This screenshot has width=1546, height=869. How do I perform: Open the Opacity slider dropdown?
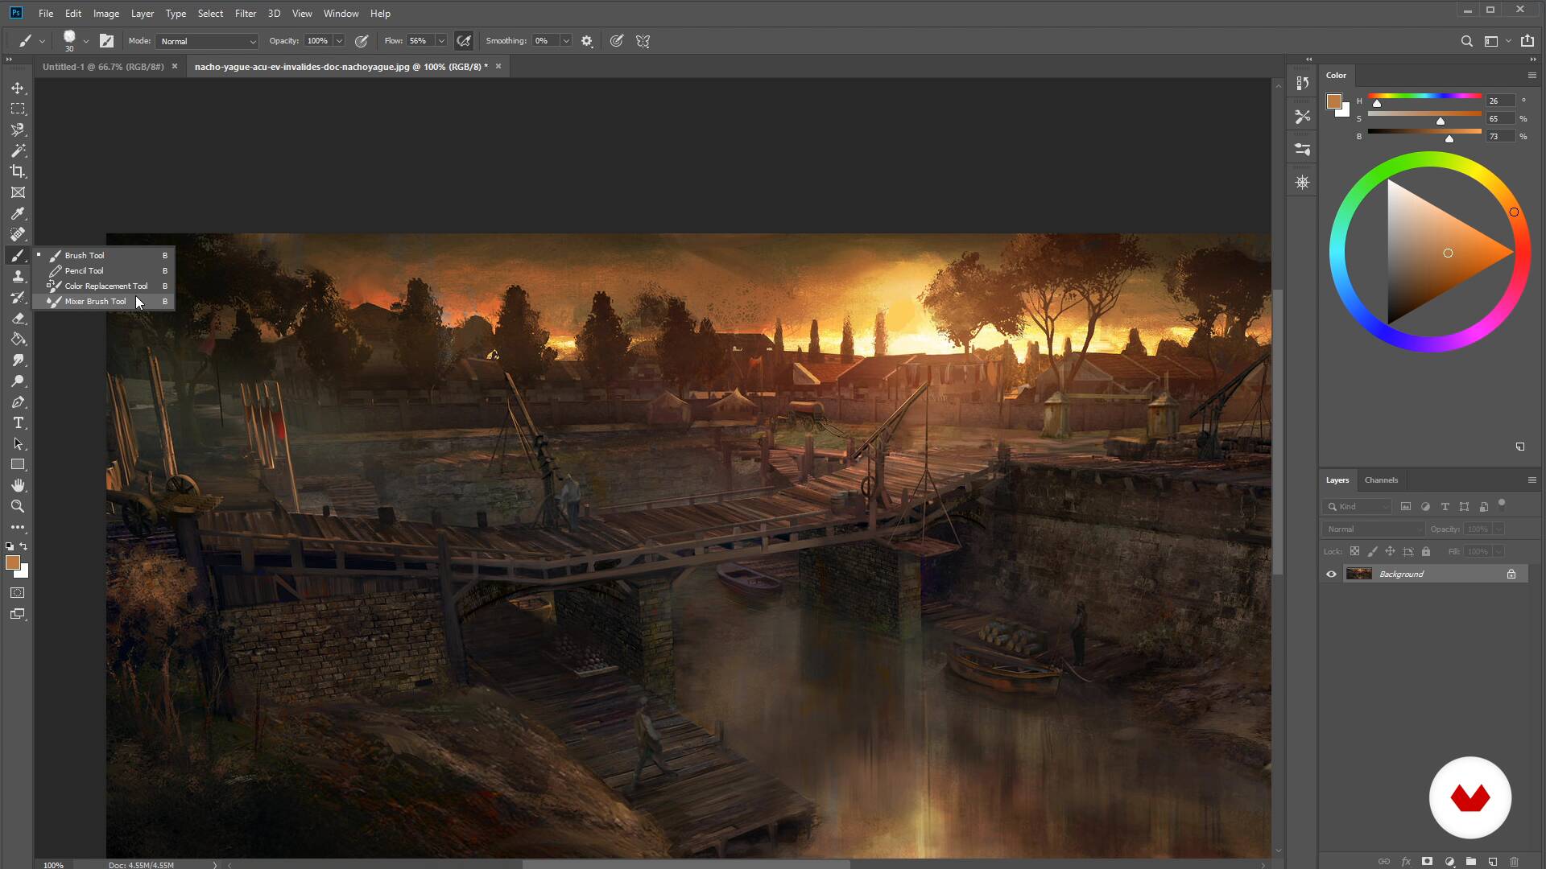(x=339, y=41)
